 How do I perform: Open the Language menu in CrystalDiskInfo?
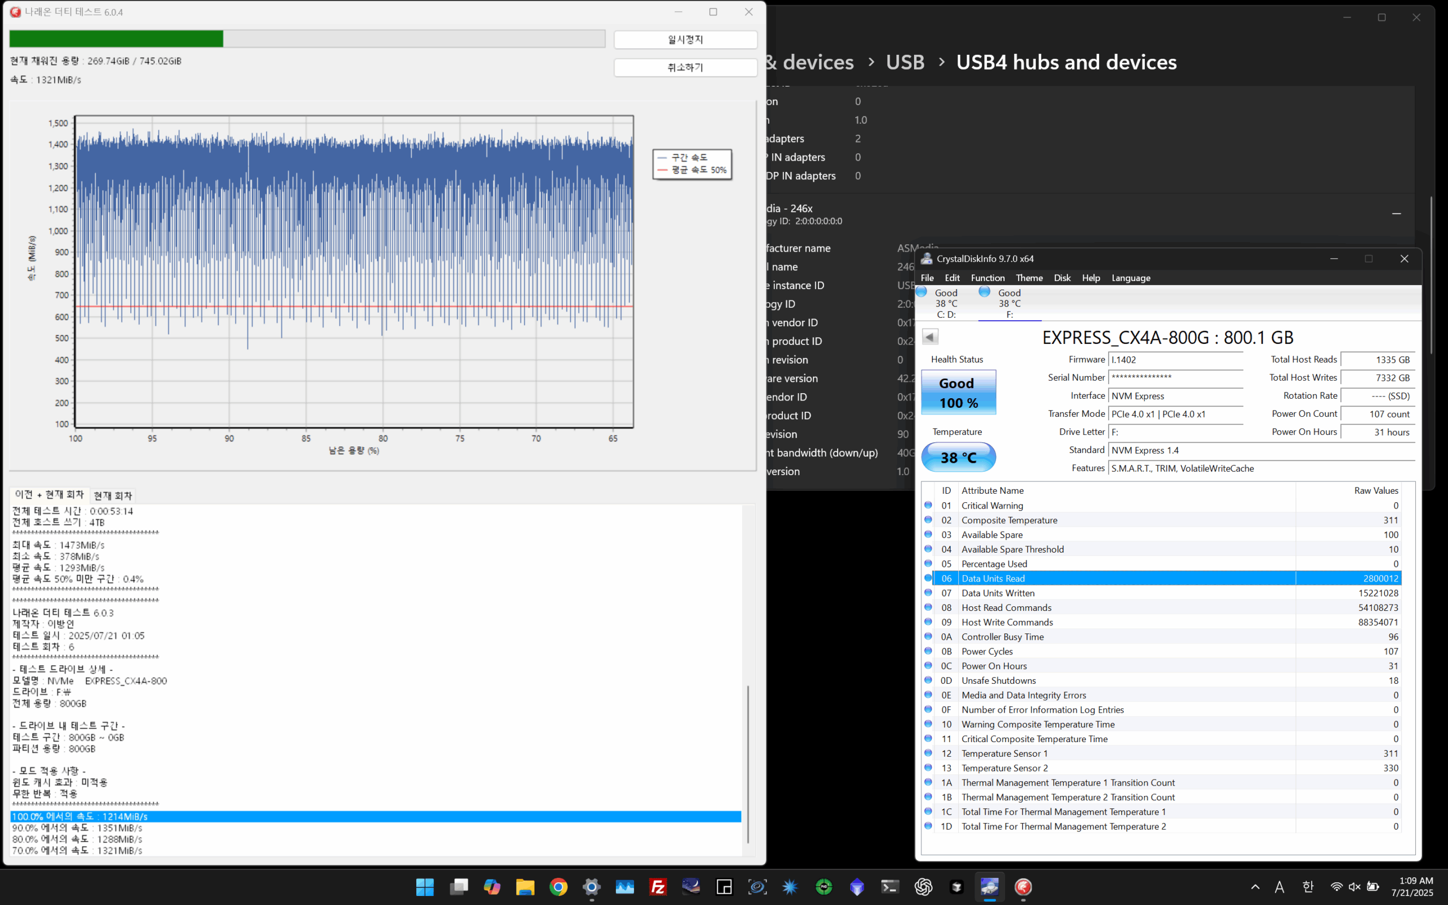coord(1131,278)
